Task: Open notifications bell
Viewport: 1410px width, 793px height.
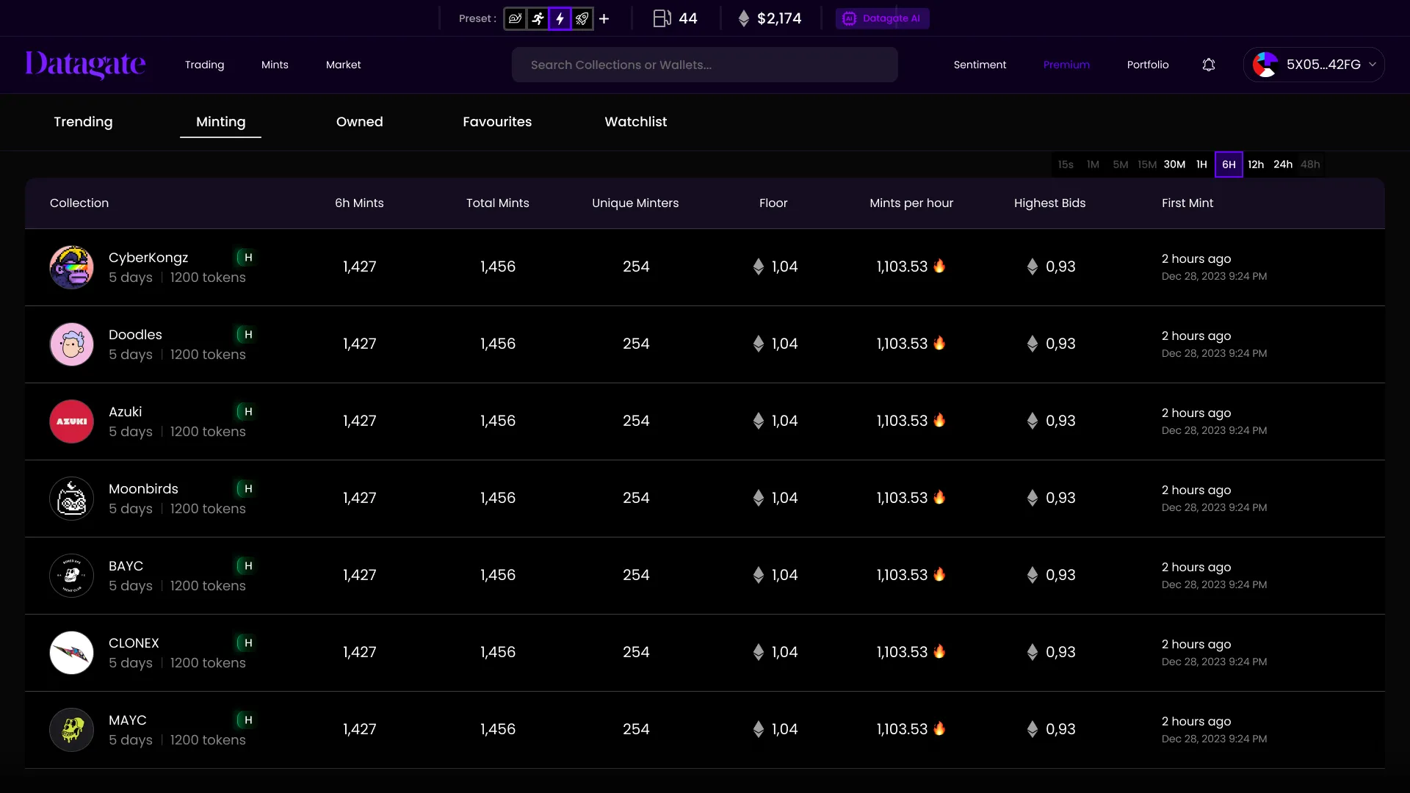Action: click(x=1209, y=65)
